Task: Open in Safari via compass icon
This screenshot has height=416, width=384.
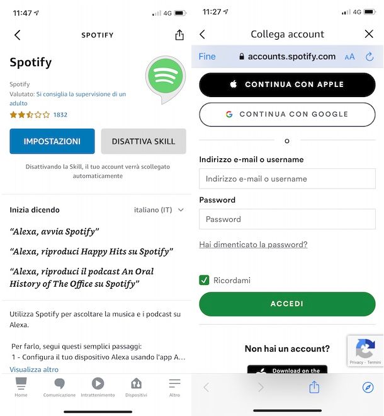Action: pyautogui.click(x=368, y=387)
